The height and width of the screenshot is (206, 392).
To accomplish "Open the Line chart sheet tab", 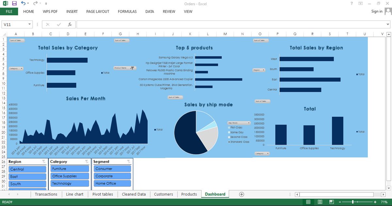I will (x=74, y=194).
